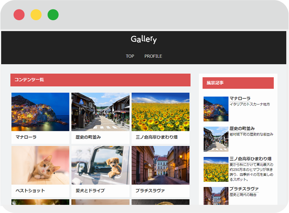
Task: Click the 愛犬とドライブ card title
Action: pos(90,190)
